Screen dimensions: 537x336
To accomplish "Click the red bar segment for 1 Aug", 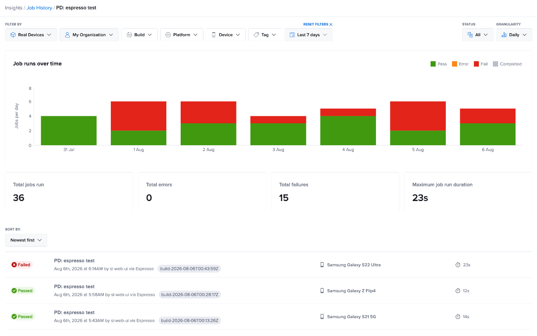I will pyautogui.click(x=139, y=116).
